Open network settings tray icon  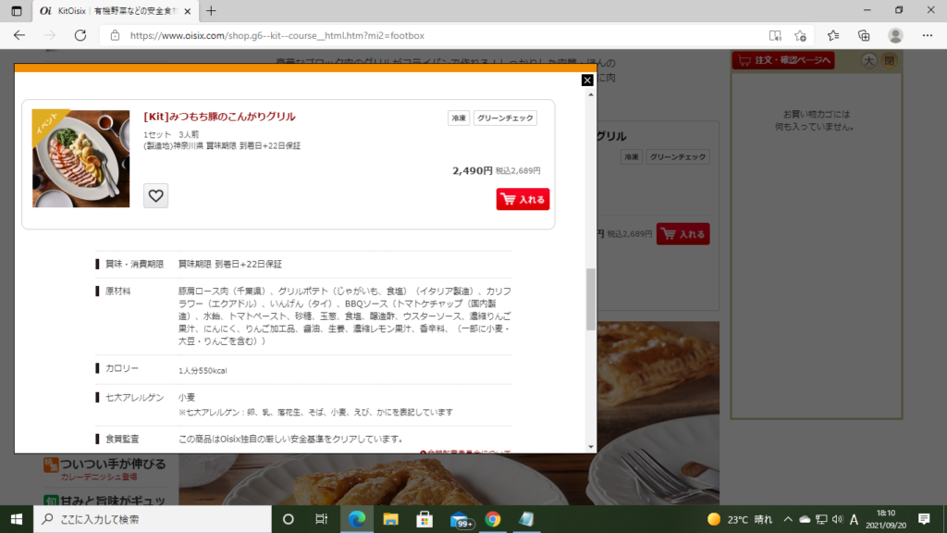821,519
